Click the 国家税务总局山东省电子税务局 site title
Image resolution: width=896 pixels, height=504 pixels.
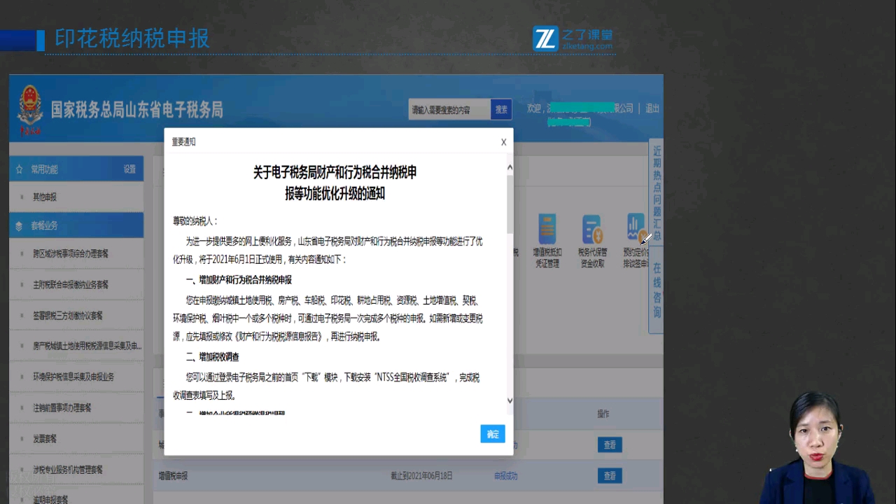136,109
